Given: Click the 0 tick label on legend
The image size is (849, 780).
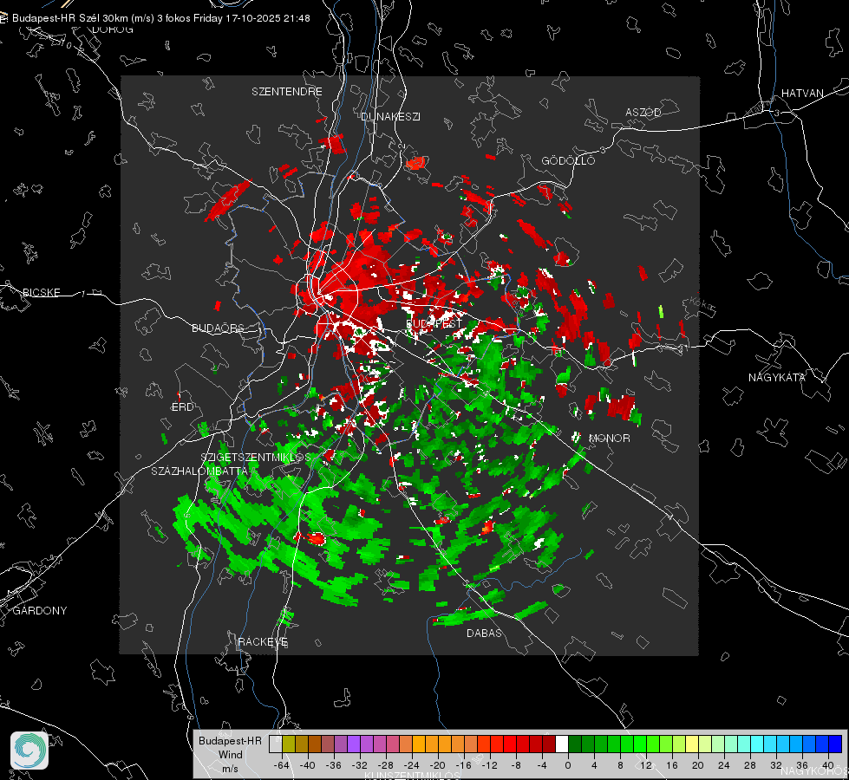Looking at the screenshot, I should click(x=567, y=765).
